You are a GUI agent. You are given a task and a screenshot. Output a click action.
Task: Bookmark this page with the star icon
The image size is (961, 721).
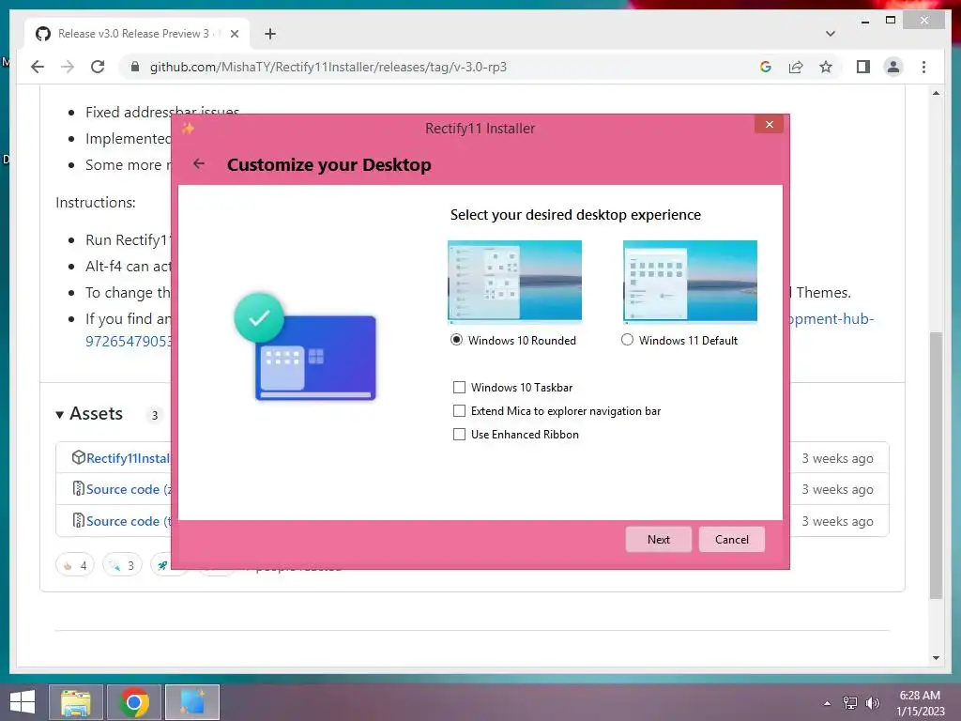(826, 67)
